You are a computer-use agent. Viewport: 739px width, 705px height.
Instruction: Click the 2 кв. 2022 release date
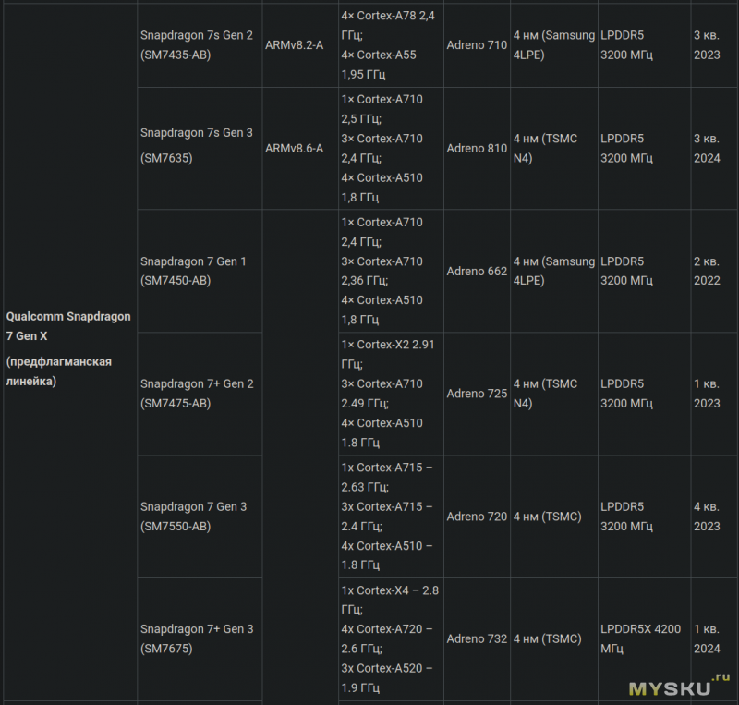[707, 271]
